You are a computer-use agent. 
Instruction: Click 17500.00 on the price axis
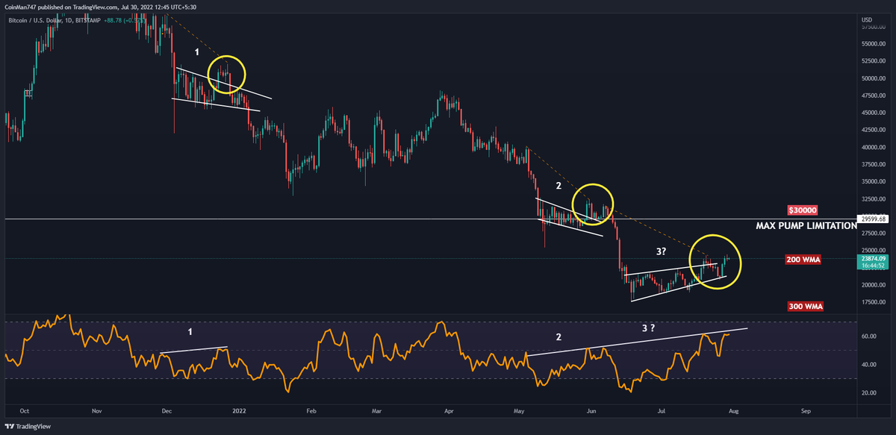coord(873,301)
